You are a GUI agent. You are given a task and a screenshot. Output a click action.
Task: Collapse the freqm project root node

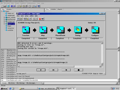[2, 11]
